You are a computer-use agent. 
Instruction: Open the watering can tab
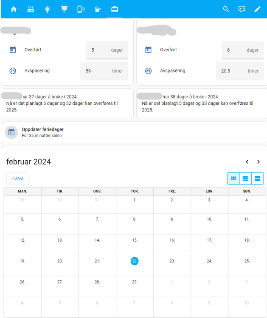click(x=98, y=9)
